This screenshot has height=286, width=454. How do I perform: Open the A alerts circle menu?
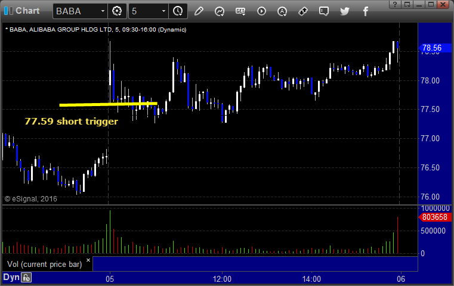tap(282, 11)
